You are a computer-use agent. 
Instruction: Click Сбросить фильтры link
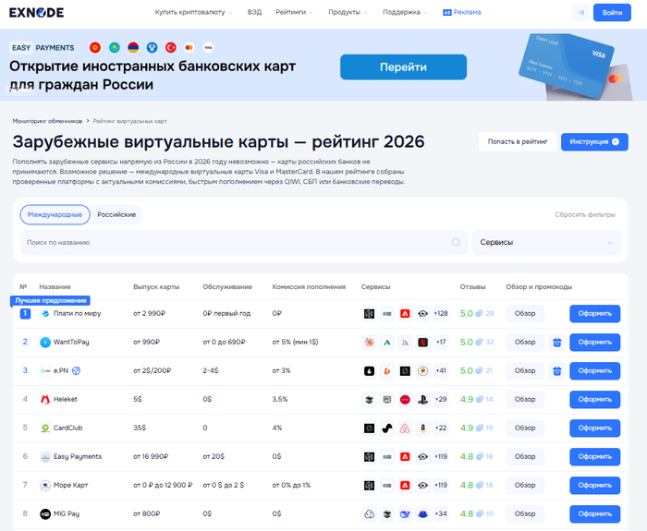(x=584, y=214)
